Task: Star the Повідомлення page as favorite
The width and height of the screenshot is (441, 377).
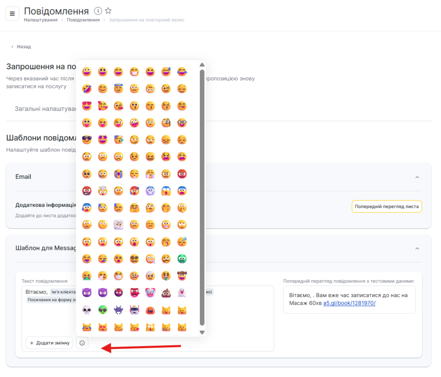Action: coord(108,11)
